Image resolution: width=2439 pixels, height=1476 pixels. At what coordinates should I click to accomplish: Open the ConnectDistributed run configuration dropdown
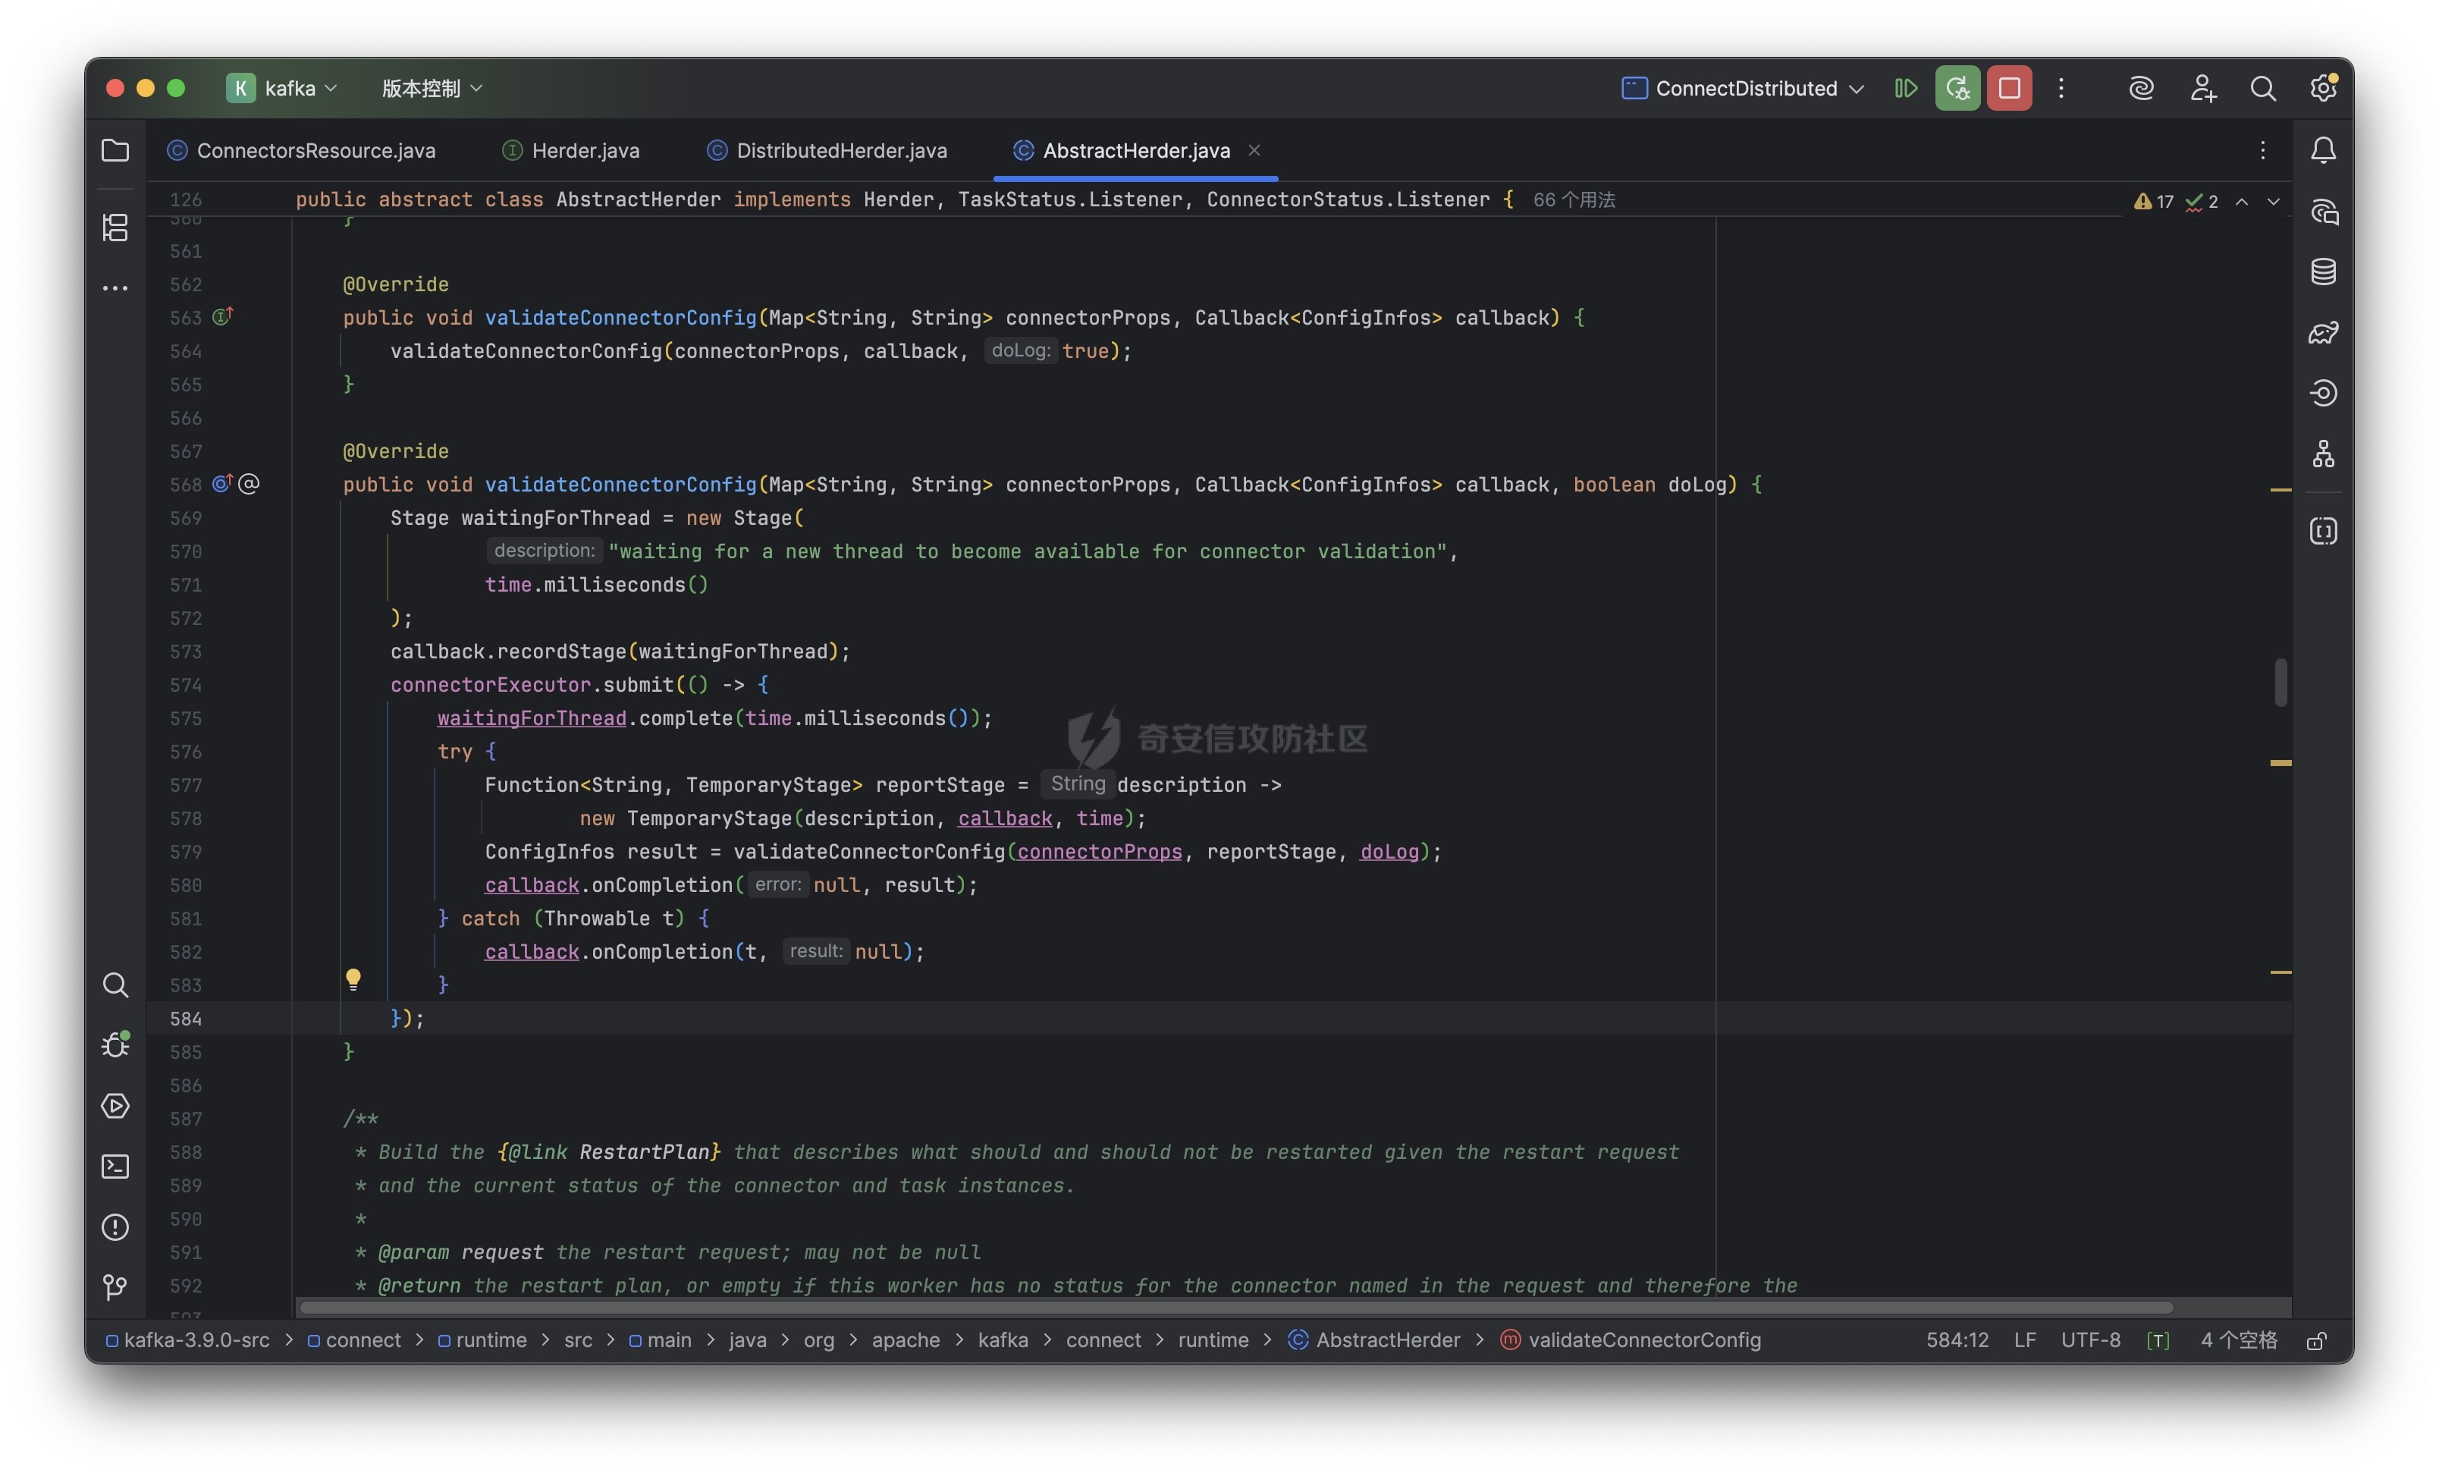[1743, 88]
